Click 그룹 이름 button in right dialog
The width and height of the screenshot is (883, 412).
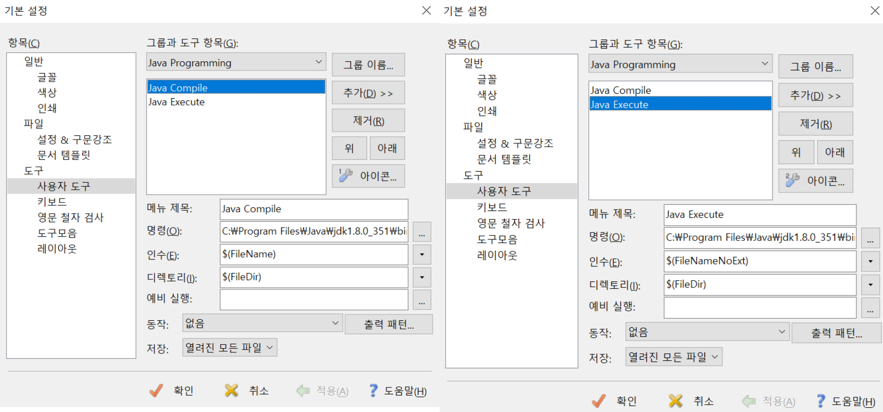click(x=815, y=67)
